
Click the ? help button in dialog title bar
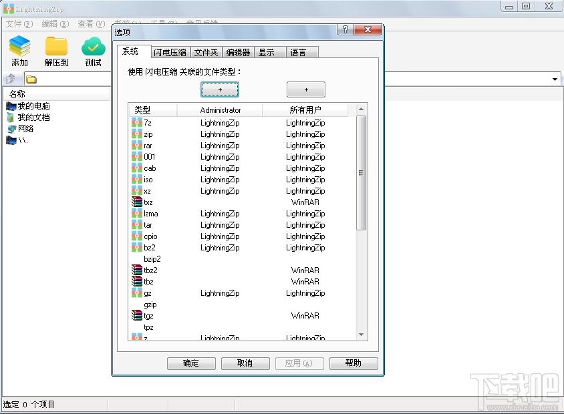[x=345, y=29]
